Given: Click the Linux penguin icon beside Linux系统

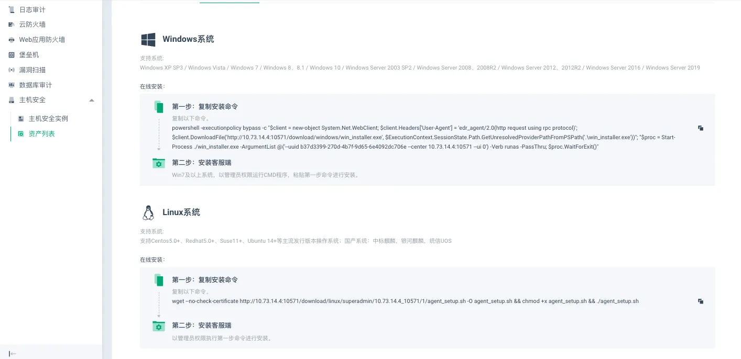Looking at the screenshot, I should coord(148,212).
